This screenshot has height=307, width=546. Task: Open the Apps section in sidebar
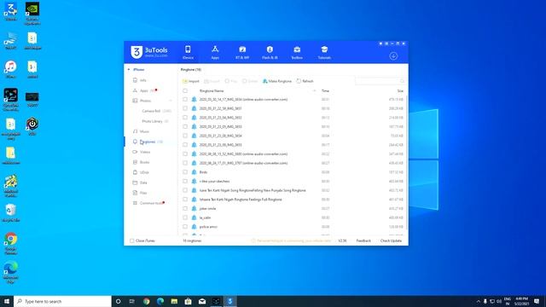click(x=144, y=90)
